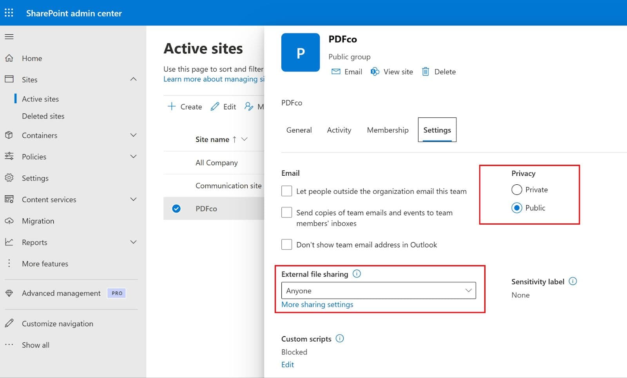Check Don't show team email address in Outlook

286,244
